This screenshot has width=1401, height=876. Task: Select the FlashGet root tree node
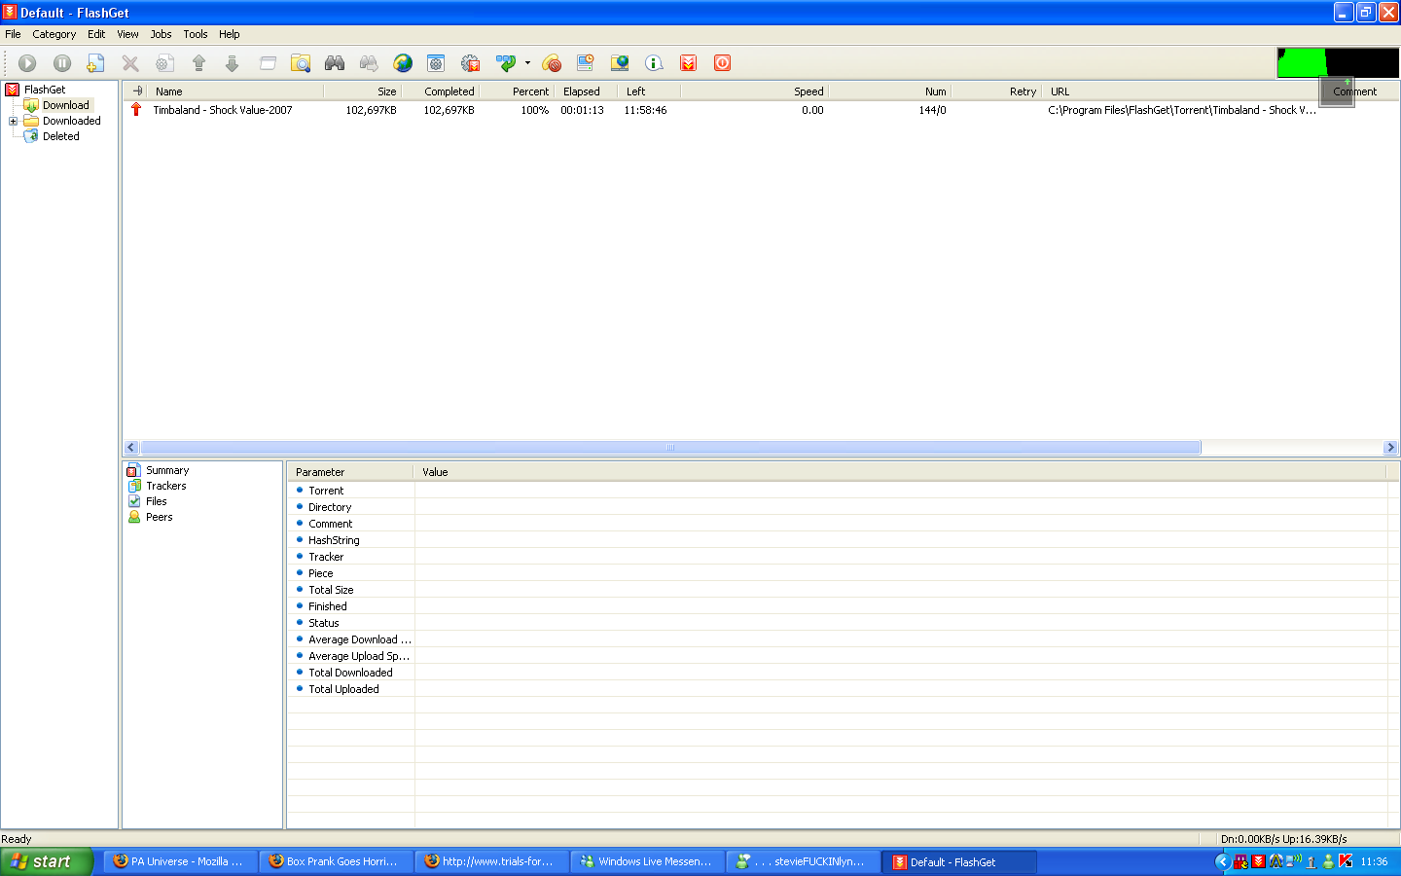45,90
